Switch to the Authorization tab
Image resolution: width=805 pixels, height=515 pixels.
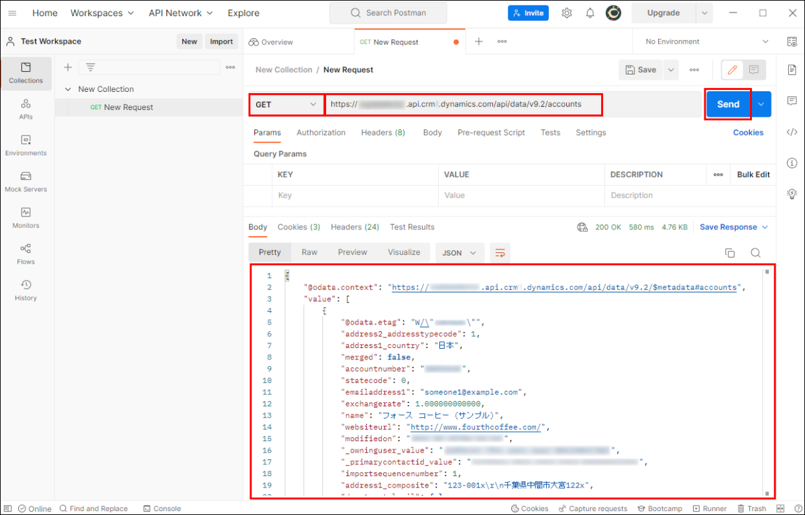click(x=321, y=133)
